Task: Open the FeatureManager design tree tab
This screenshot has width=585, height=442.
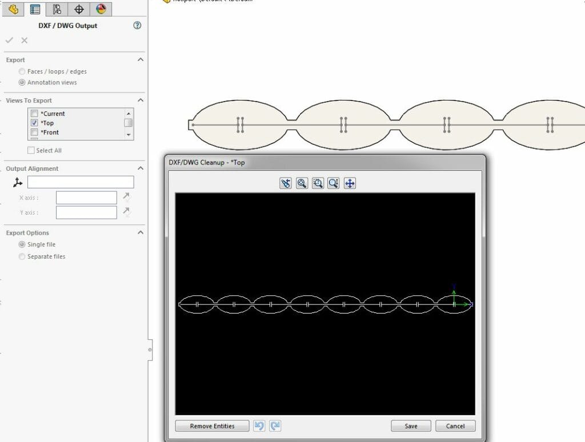Action: tap(13, 9)
